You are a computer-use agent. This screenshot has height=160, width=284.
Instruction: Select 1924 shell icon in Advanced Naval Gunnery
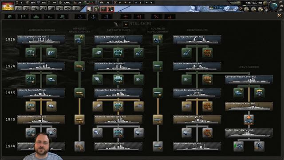(x=158, y=66)
